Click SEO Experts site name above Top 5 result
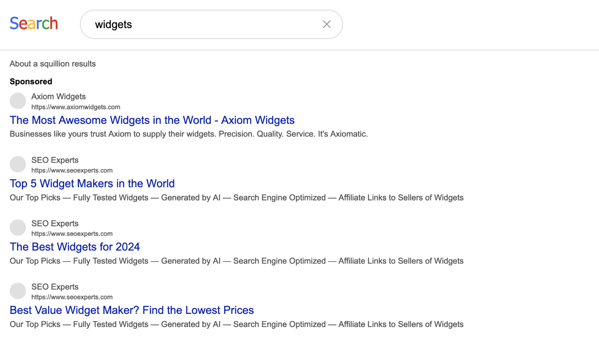The width and height of the screenshot is (599, 337). coord(55,160)
